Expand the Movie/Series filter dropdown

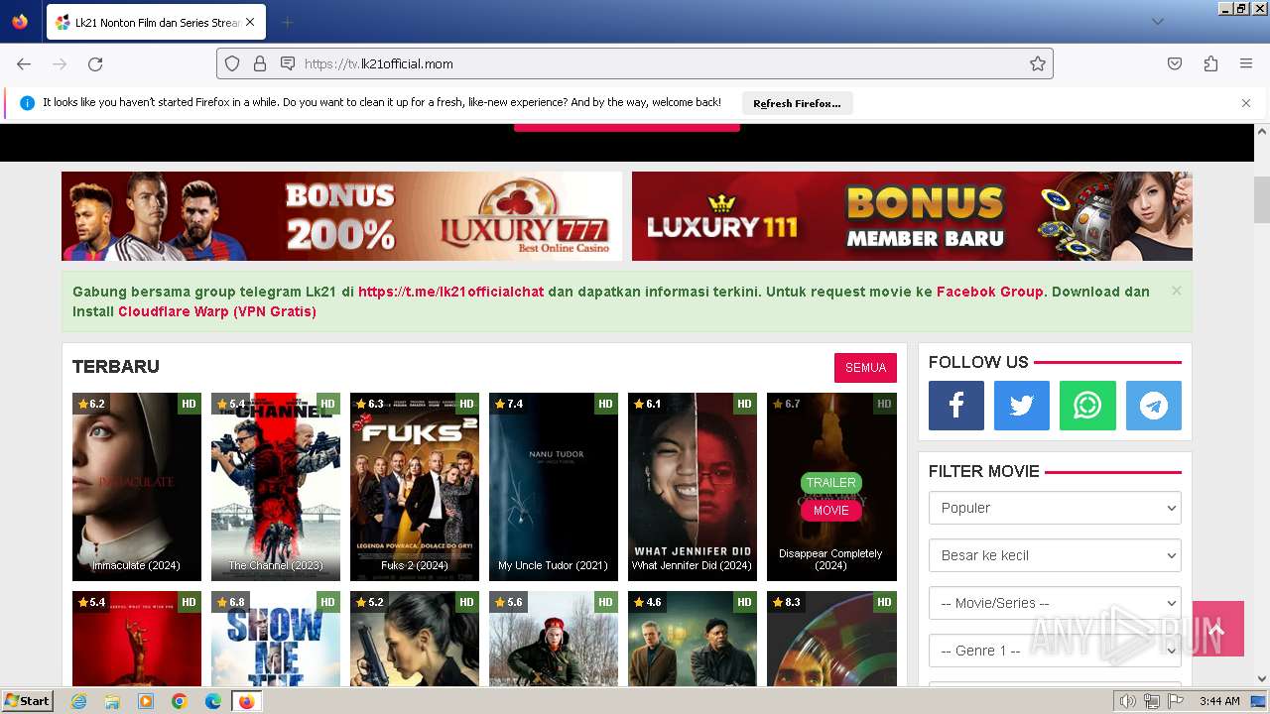coord(1055,603)
